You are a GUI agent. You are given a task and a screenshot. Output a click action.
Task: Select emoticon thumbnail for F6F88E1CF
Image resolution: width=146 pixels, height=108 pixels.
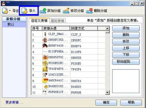click(x=45, y=92)
